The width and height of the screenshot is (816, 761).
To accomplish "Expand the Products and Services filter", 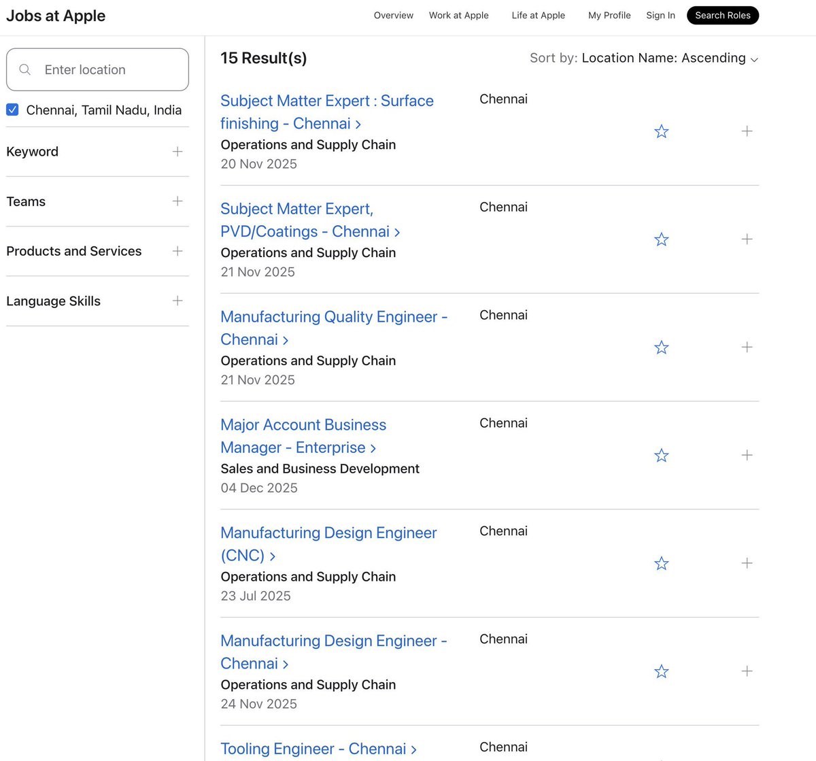I will 97,251.
